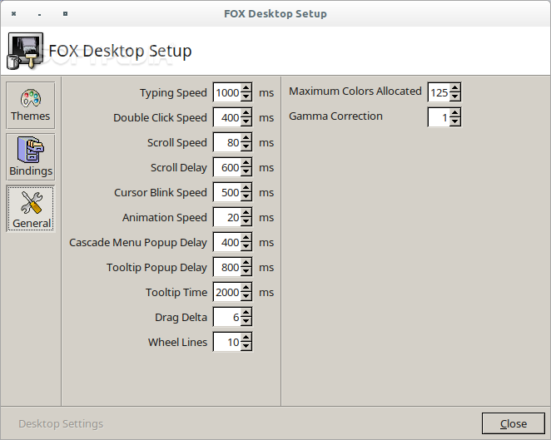Focus the Drag Delta input field
Viewport: 551px width, 440px height.
(227, 317)
